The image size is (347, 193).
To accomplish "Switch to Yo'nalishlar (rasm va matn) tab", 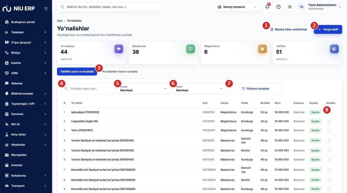I will coord(120,72).
